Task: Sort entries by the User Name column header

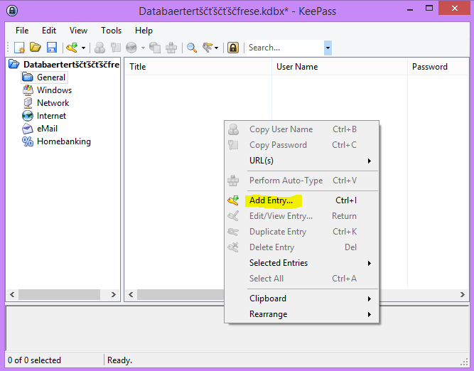Action: pyautogui.click(x=340, y=67)
